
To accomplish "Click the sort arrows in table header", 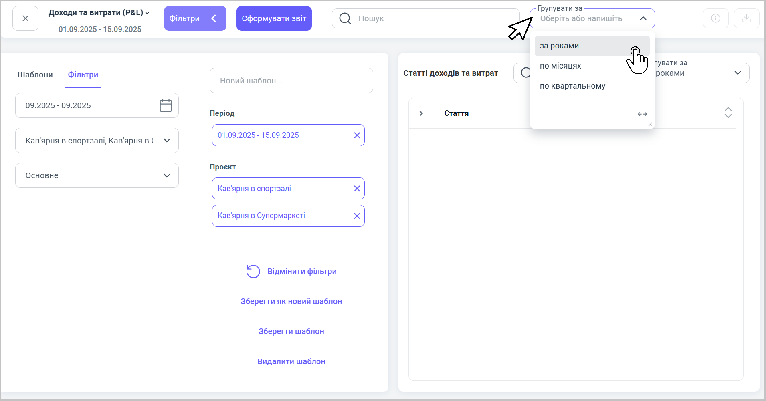I will (x=728, y=113).
